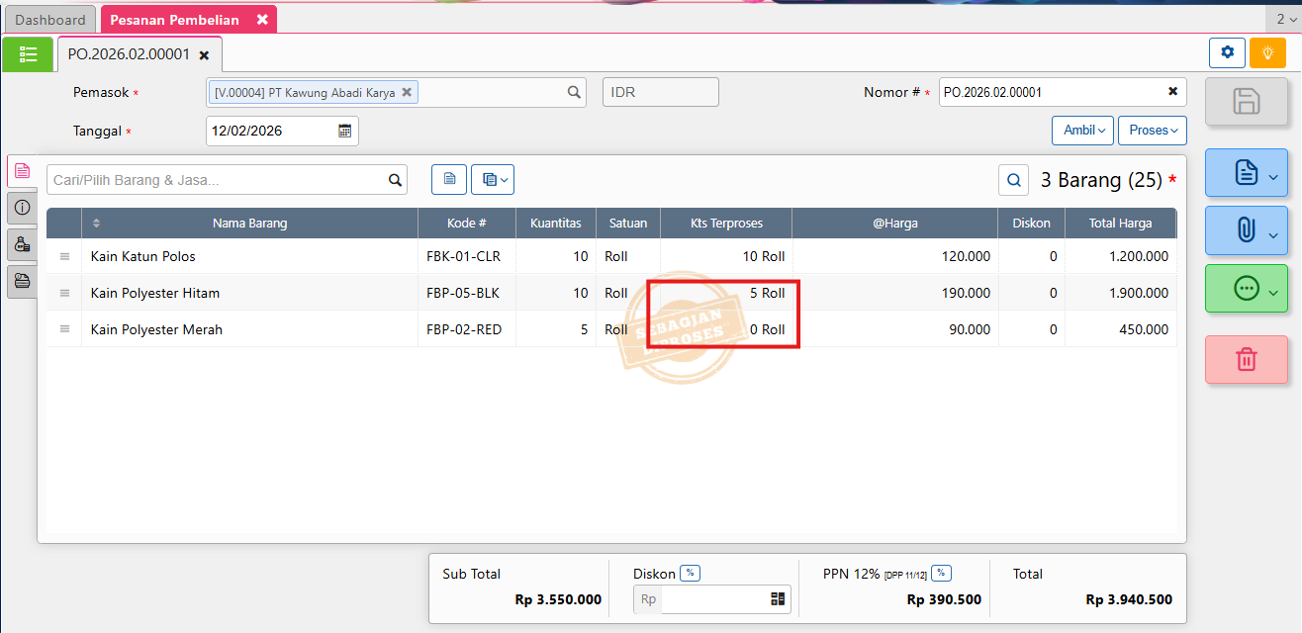Image resolution: width=1302 pixels, height=633 pixels.
Task: Click the Cari/Pilih Barang & Jasa search field
Action: (216, 179)
